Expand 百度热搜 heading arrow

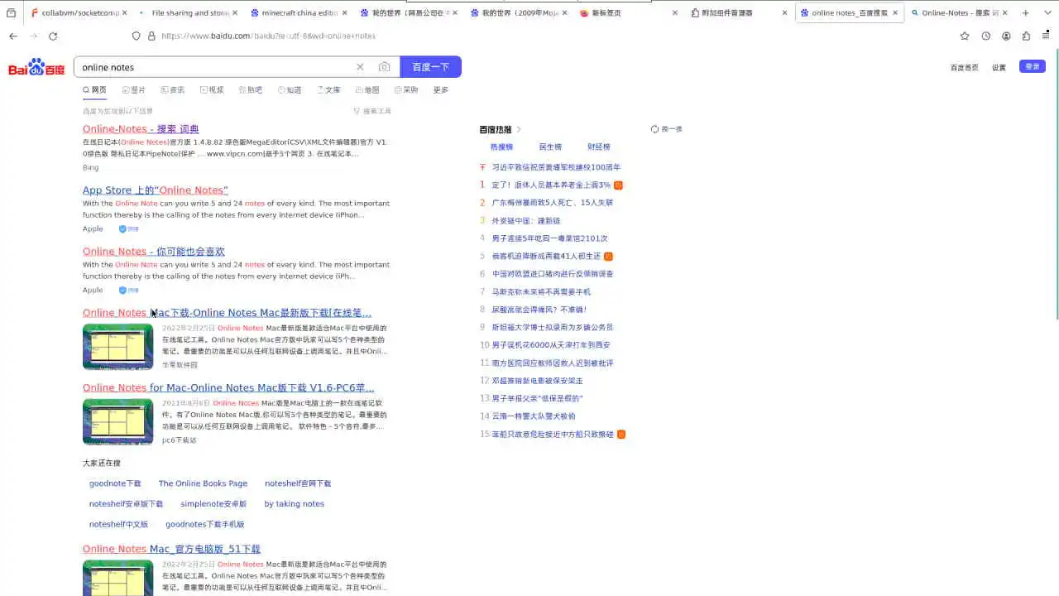click(x=519, y=129)
